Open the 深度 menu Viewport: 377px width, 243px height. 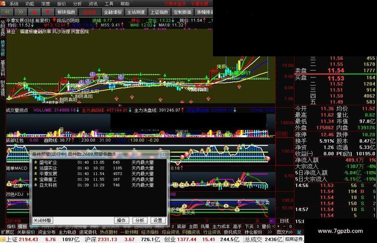click(45, 3)
